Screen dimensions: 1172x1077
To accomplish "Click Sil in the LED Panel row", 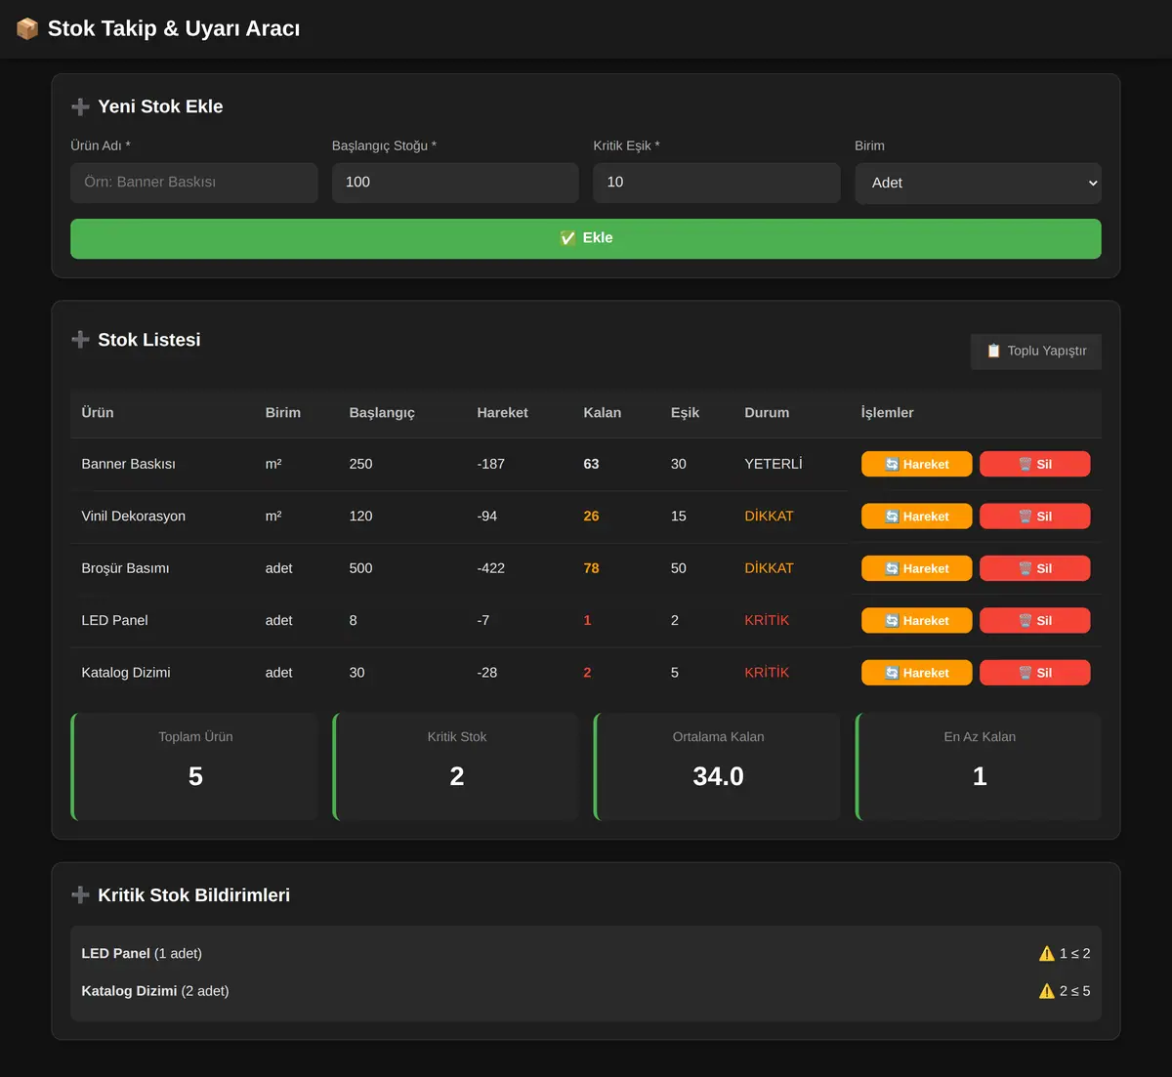I will tap(1035, 620).
